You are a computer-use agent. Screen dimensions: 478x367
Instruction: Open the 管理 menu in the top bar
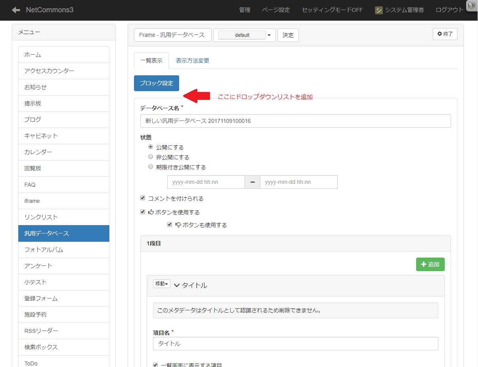245,10
